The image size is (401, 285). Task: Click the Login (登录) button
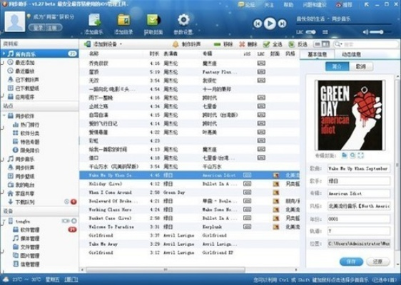pos(38,28)
